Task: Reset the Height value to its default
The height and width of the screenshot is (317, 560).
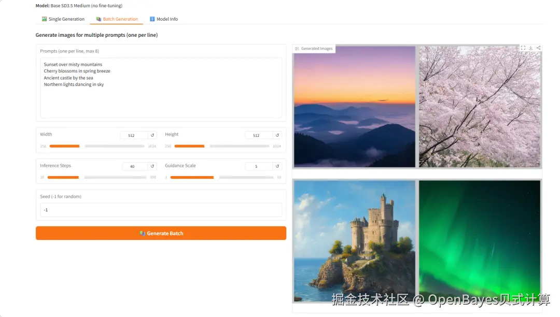Action: pyautogui.click(x=277, y=135)
